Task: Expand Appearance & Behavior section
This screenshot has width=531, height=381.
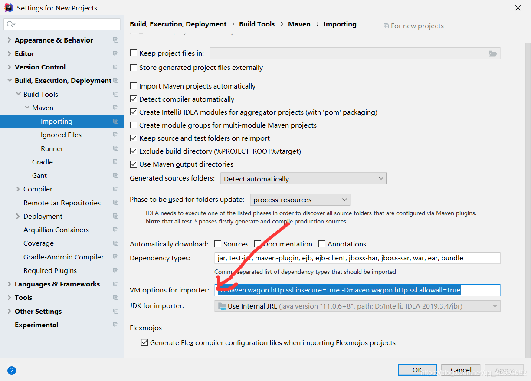Action: pyautogui.click(x=9, y=40)
